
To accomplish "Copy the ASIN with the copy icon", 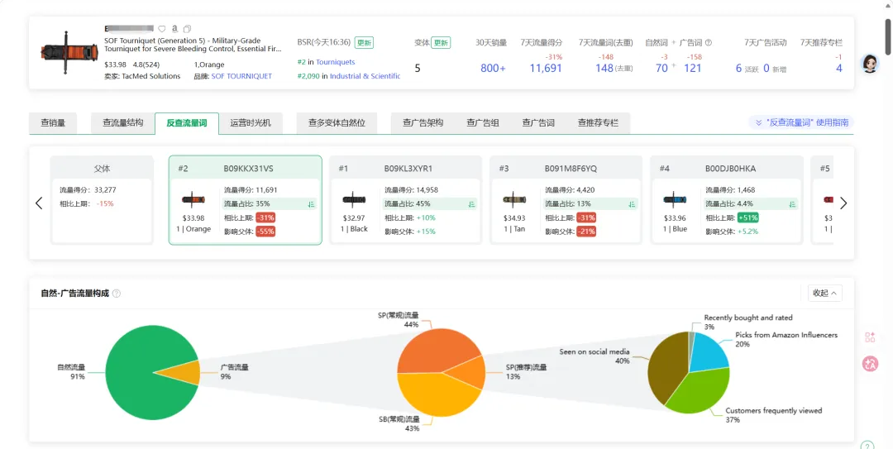I will pos(188,28).
